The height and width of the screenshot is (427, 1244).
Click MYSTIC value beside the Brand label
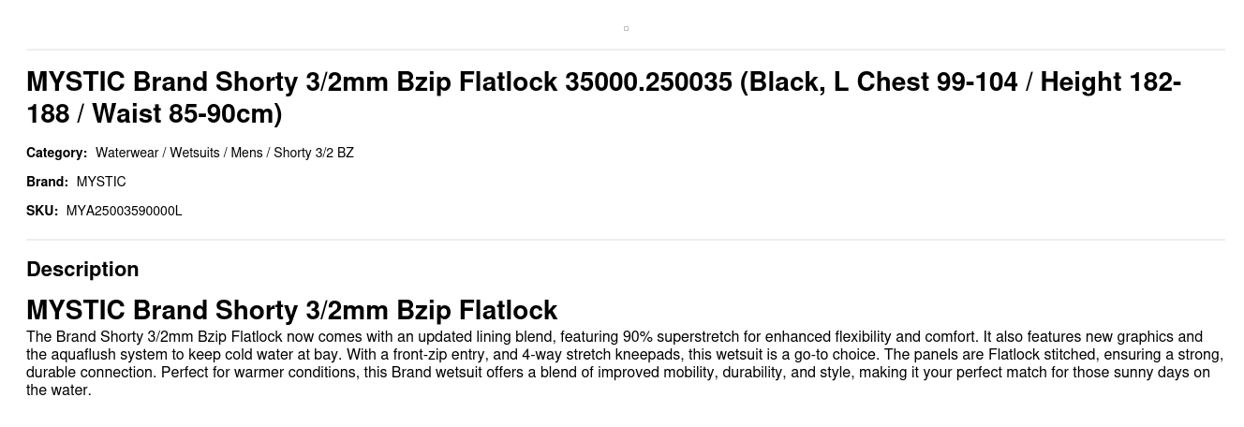click(101, 182)
